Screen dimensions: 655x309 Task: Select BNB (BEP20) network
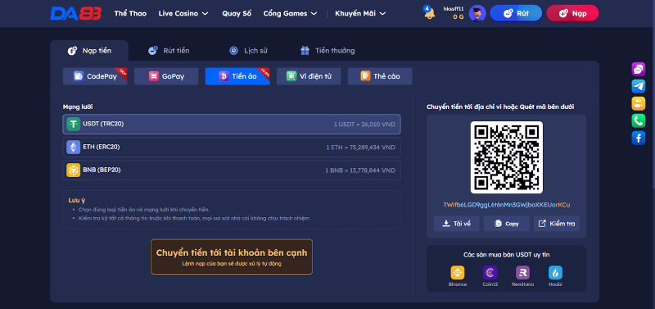(x=232, y=170)
